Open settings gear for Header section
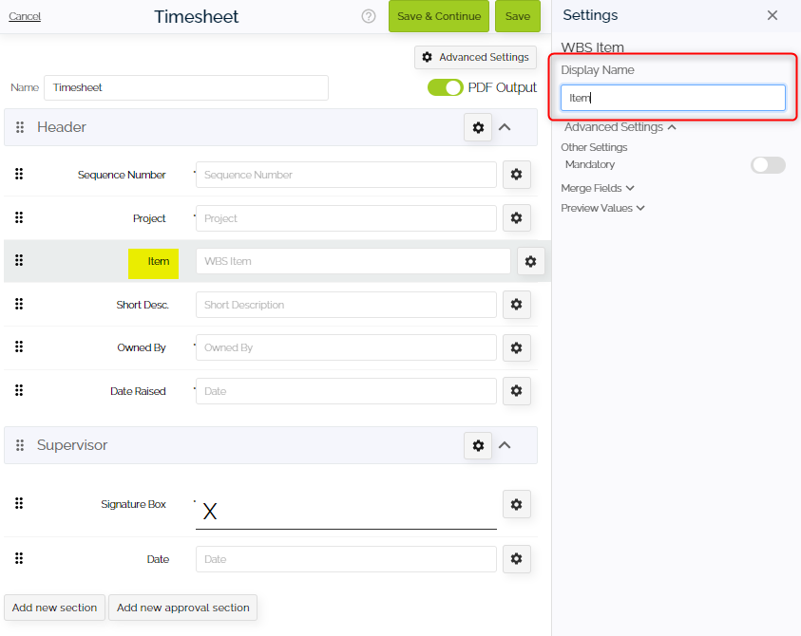The width and height of the screenshot is (801, 636). point(478,127)
